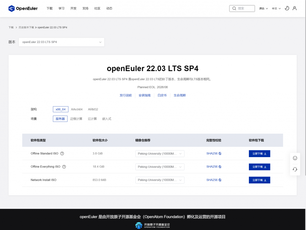Click the search magnifier icon

pyautogui.click(x=234, y=8)
